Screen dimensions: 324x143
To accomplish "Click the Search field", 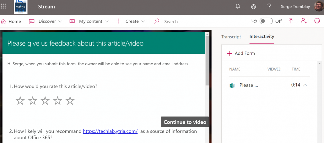I will click(x=171, y=22).
